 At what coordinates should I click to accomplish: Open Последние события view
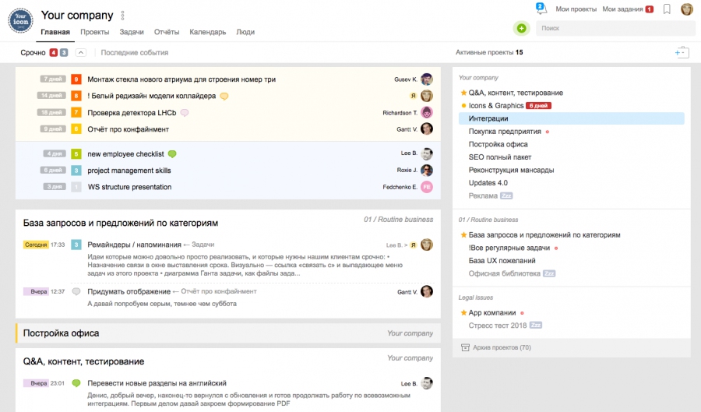pyautogui.click(x=135, y=53)
